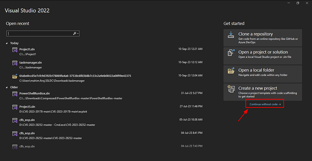Click the folder icon beside 61abe0ccd5e7 entry

[15, 76]
